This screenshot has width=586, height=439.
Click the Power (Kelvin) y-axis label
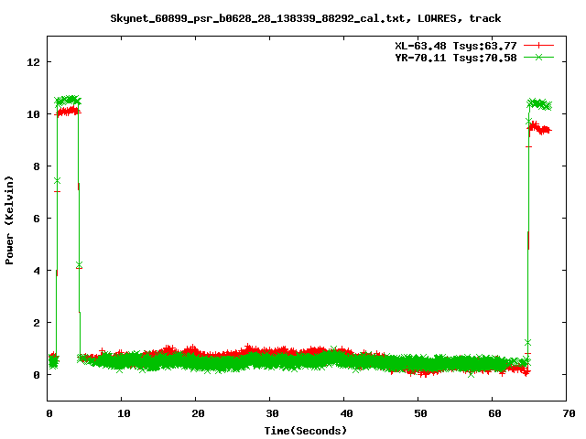click(x=9, y=220)
